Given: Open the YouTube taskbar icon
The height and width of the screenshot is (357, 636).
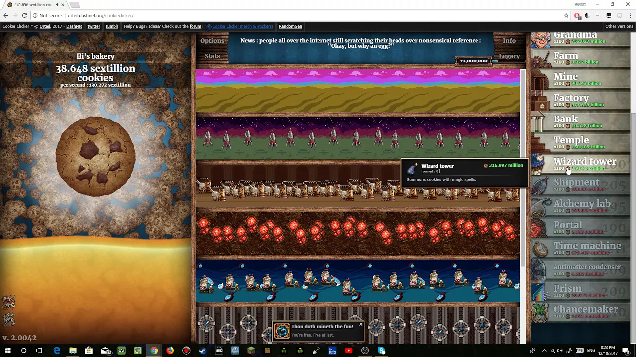Looking at the screenshot, I should tap(349, 351).
